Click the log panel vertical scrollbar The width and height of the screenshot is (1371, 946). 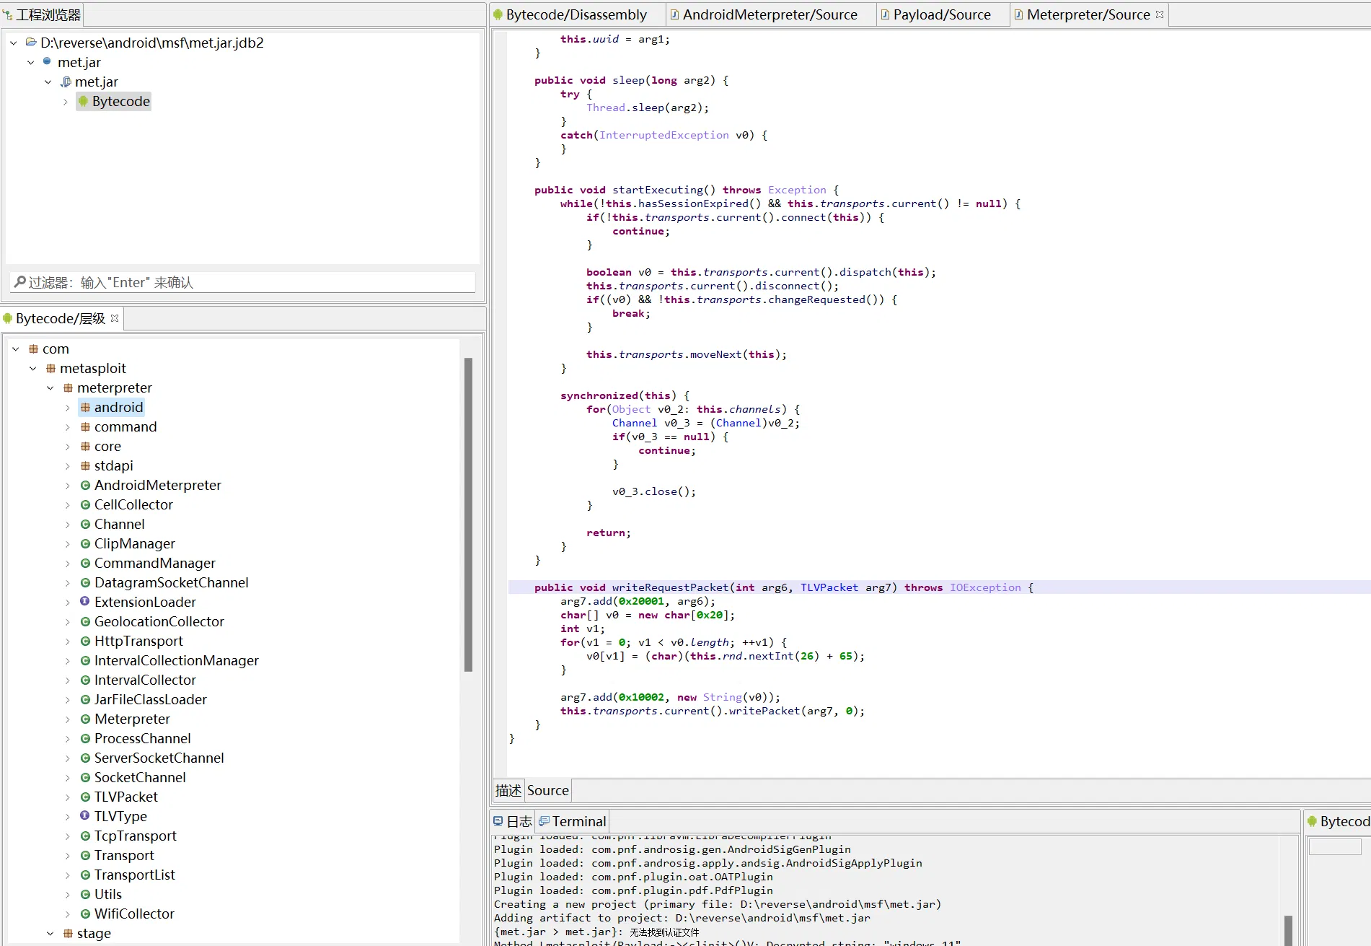coord(1288,929)
